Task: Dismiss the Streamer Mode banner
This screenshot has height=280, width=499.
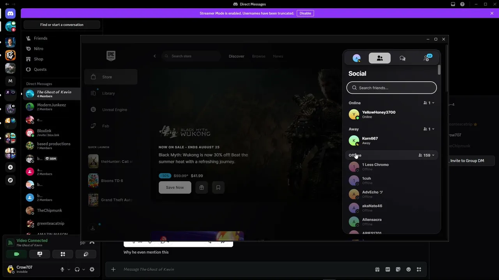Action: [x=492, y=13]
